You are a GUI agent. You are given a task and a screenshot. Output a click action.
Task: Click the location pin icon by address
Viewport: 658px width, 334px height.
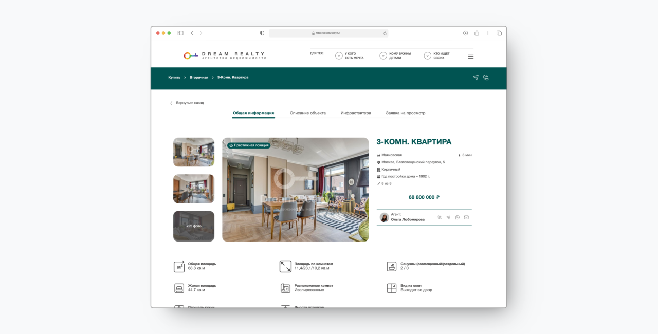pos(379,162)
